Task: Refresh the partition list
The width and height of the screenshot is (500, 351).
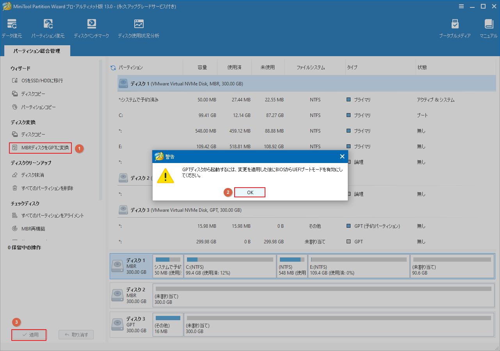Action: pyautogui.click(x=114, y=67)
